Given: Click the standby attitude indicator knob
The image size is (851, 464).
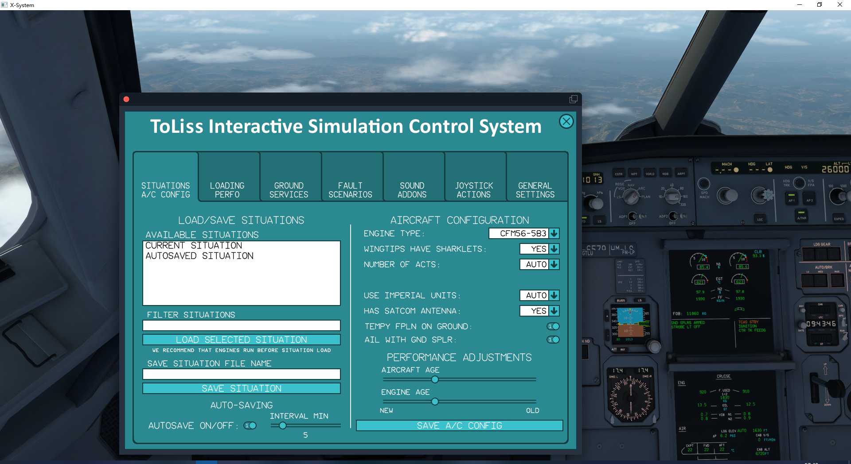Looking at the screenshot, I should pyautogui.click(x=654, y=346).
